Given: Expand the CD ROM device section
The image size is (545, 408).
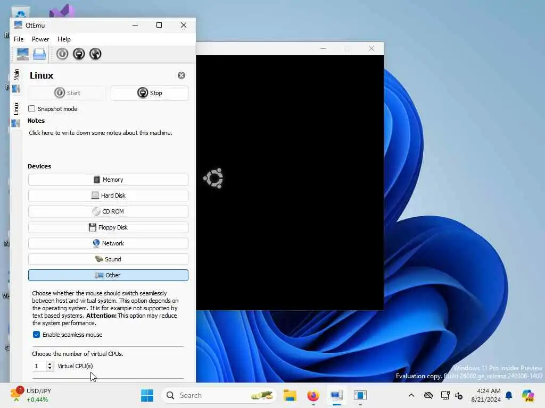Looking at the screenshot, I should pos(108,211).
